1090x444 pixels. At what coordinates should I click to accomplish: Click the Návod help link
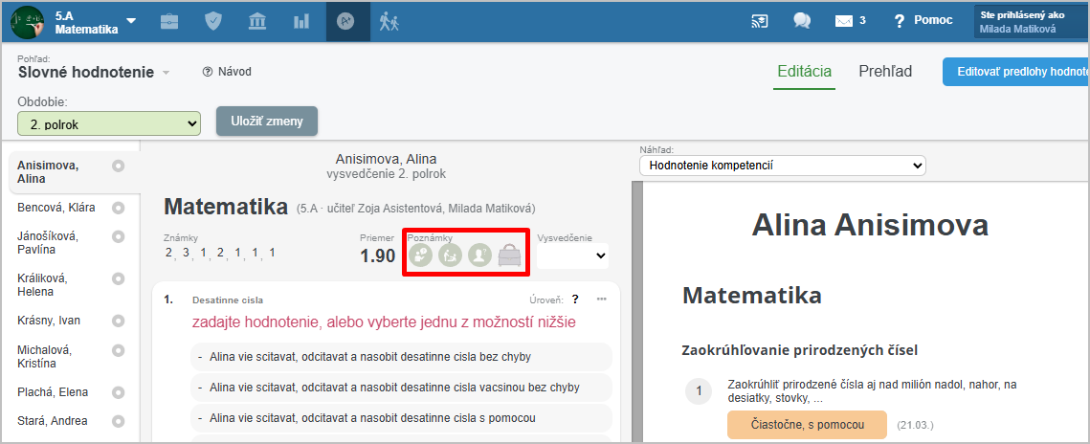pos(228,72)
